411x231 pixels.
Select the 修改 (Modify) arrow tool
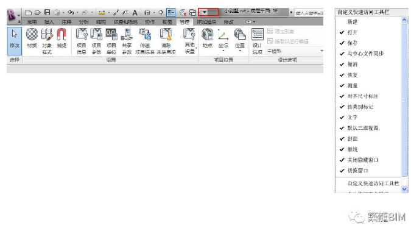tap(15, 41)
